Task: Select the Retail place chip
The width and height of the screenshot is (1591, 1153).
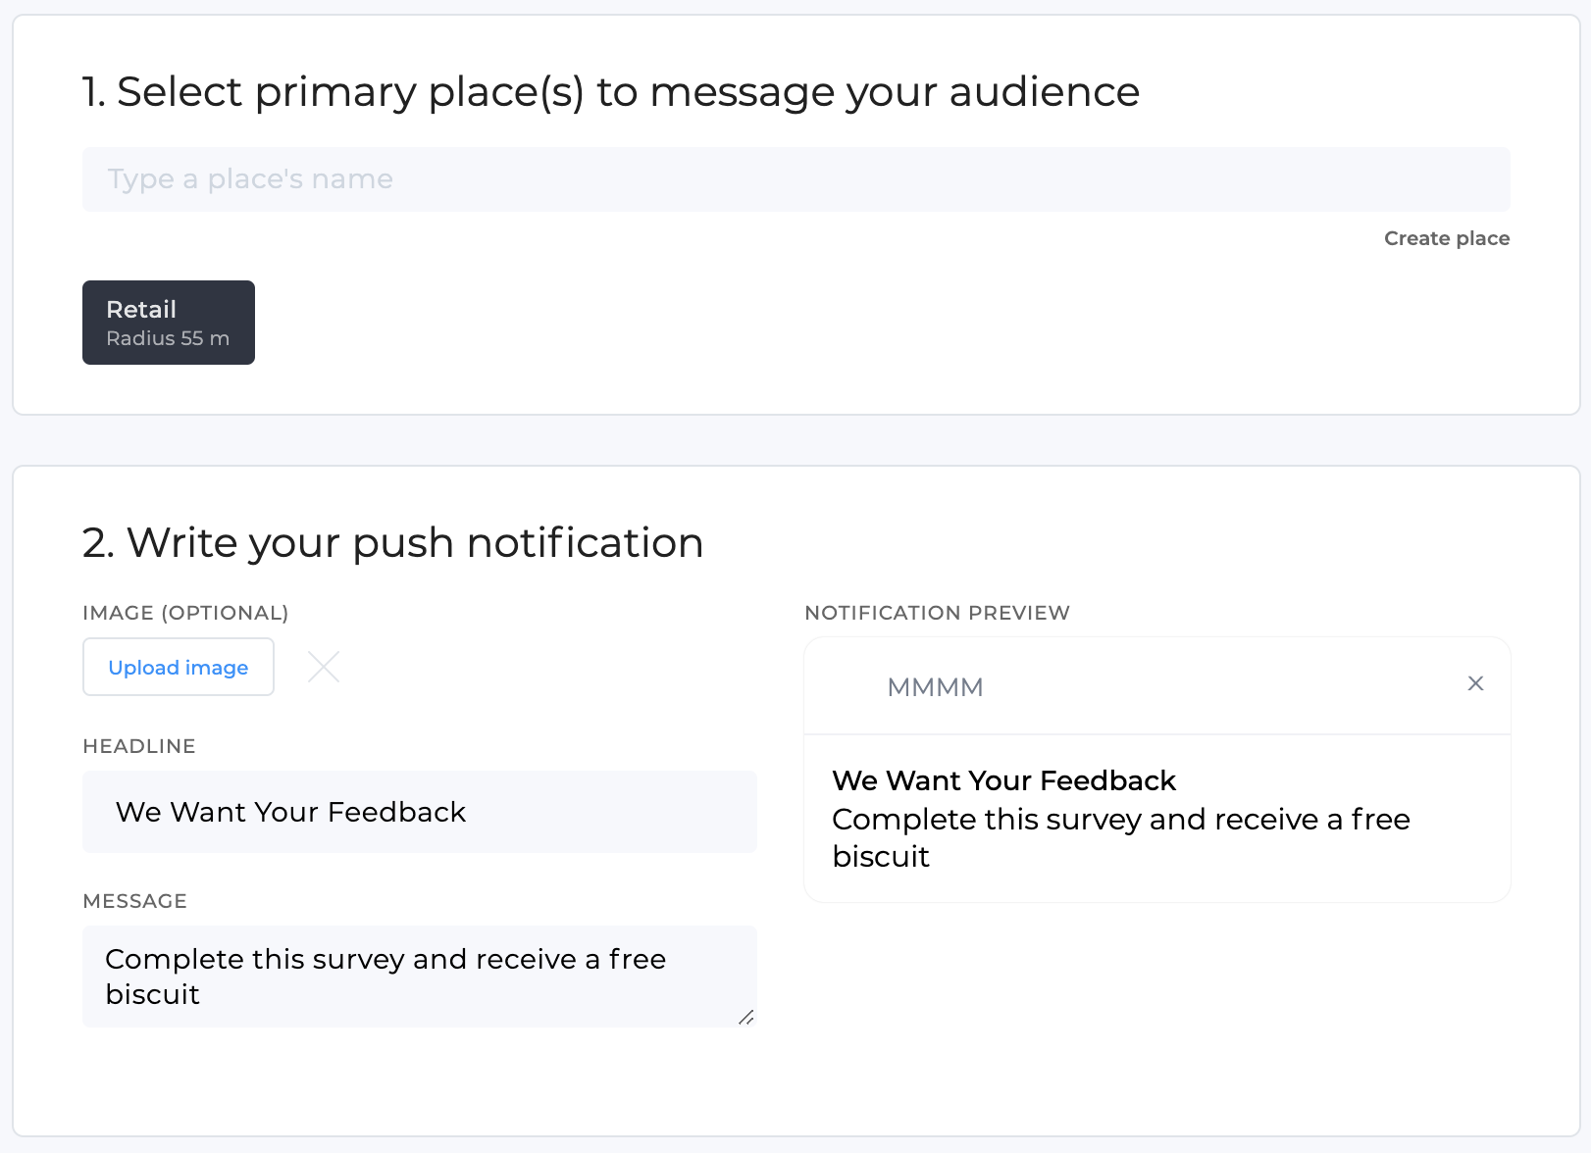Action: click(x=169, y=322)
